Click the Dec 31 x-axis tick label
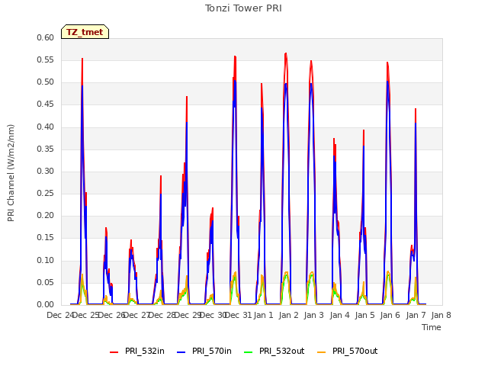This screenshot has width=488, height=366. coord(239,315)
